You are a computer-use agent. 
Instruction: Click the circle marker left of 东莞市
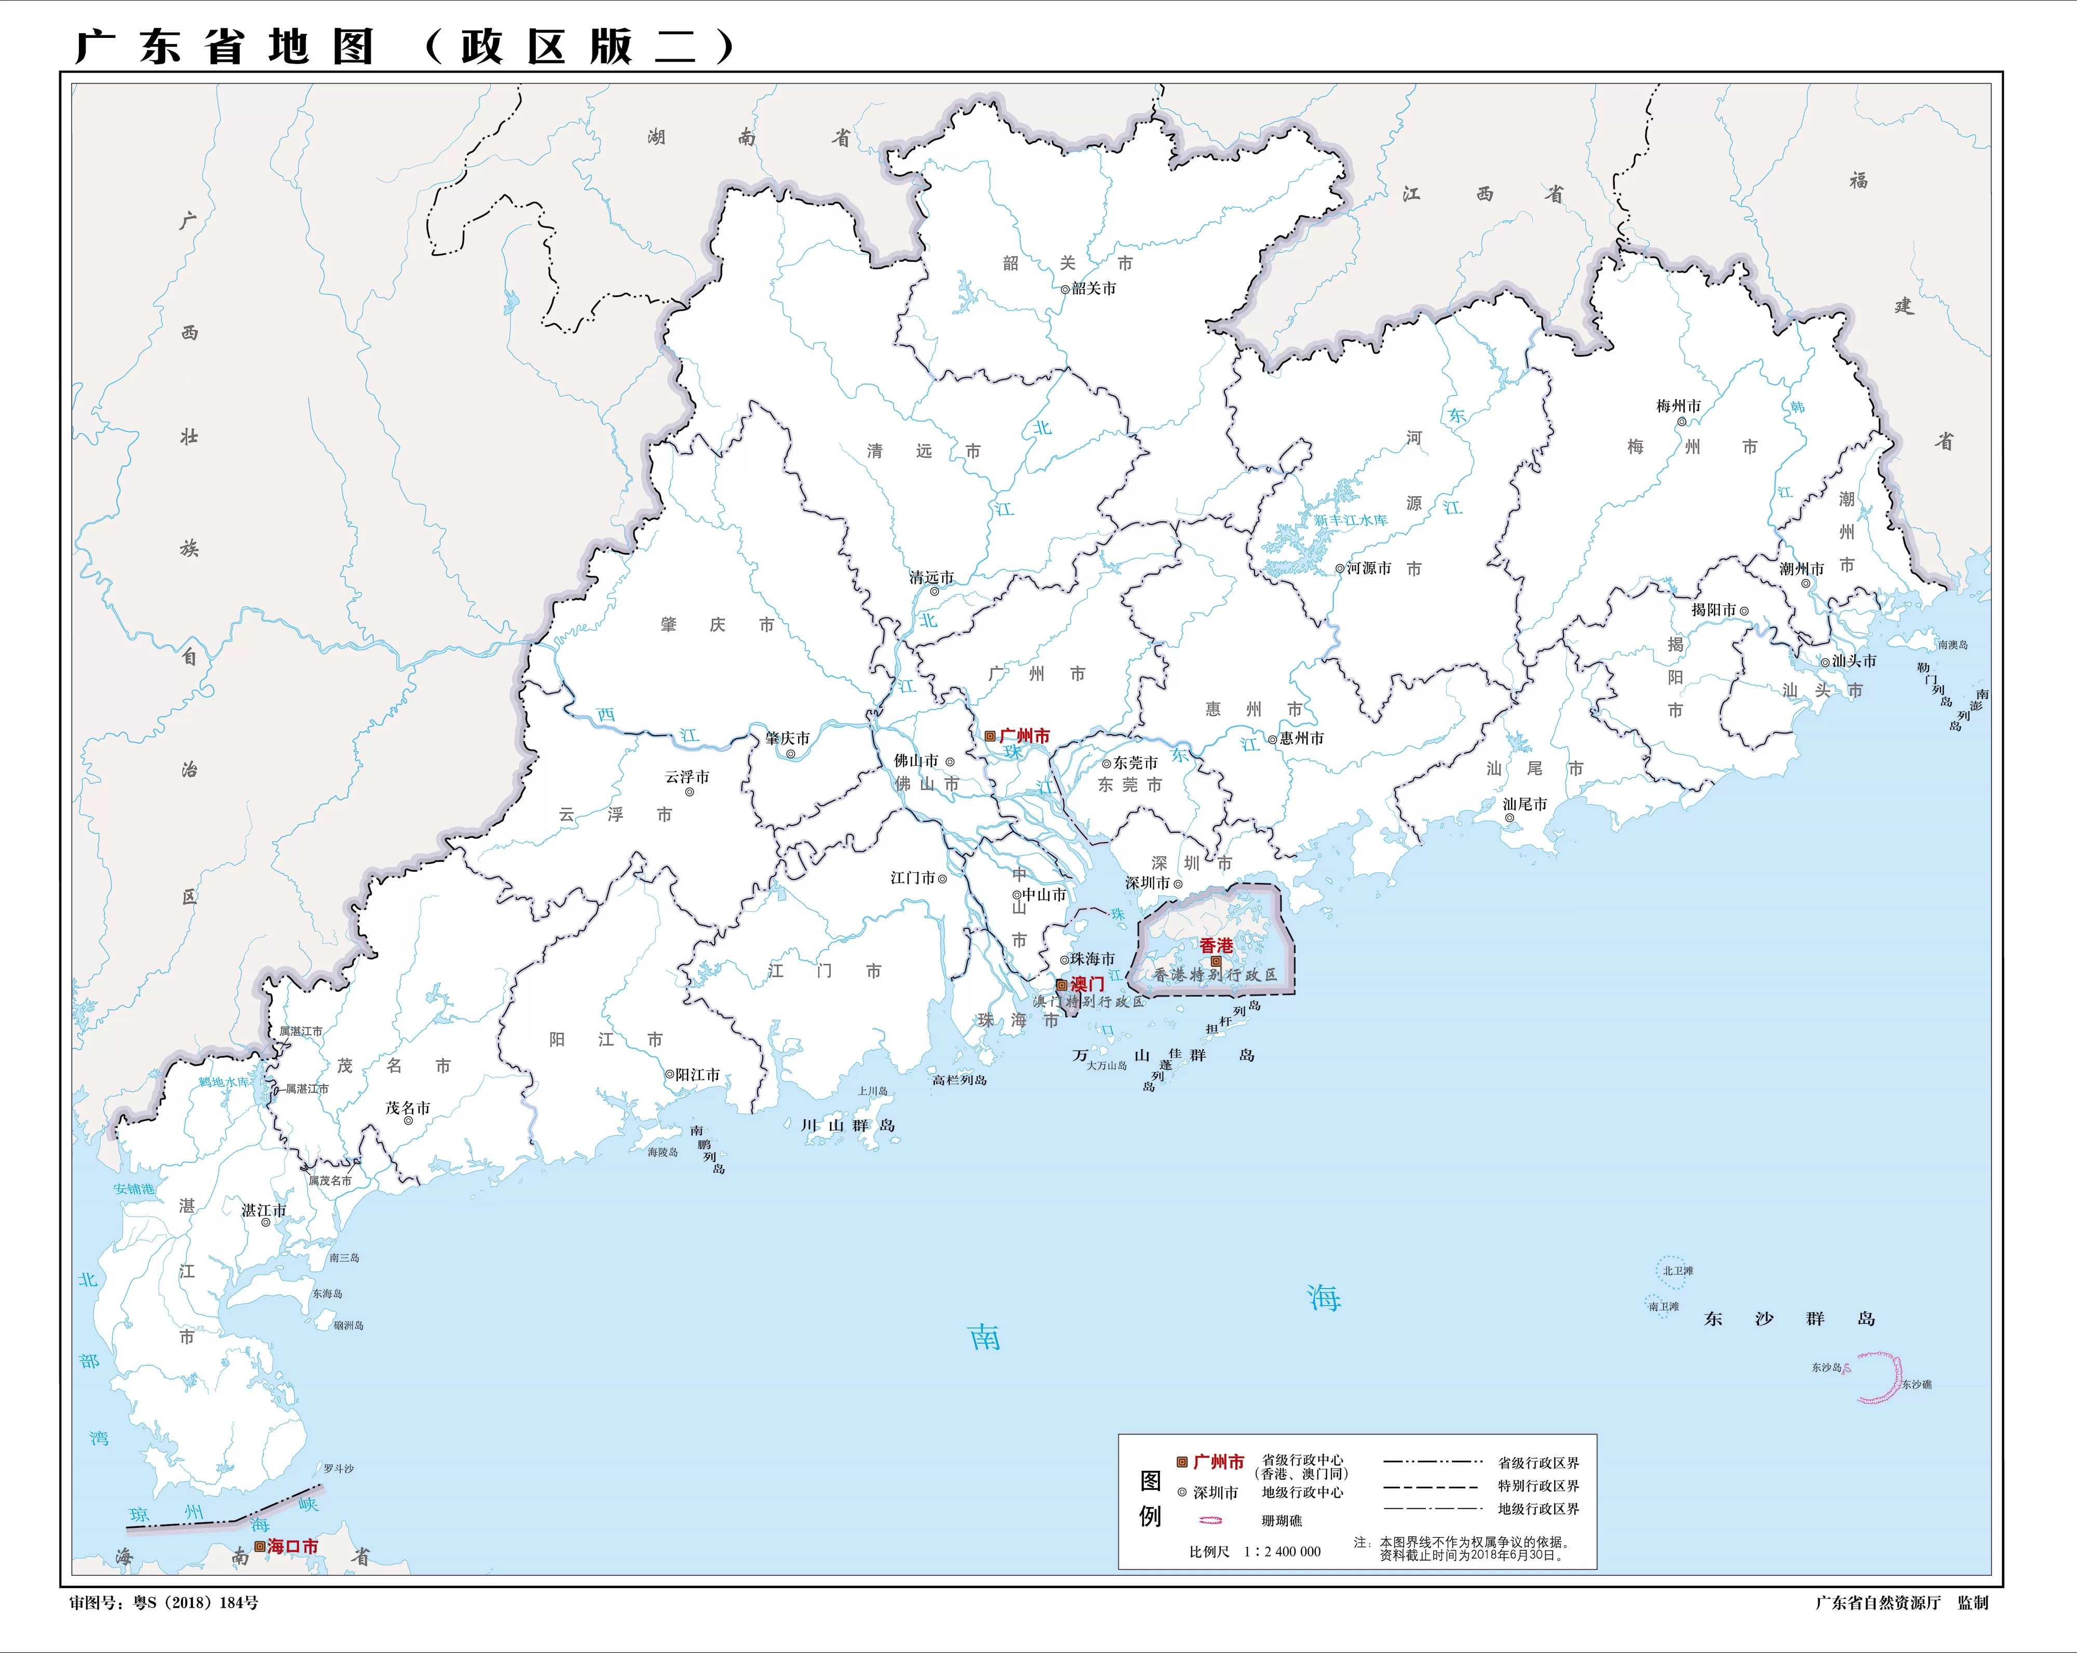click(1107, 764)
